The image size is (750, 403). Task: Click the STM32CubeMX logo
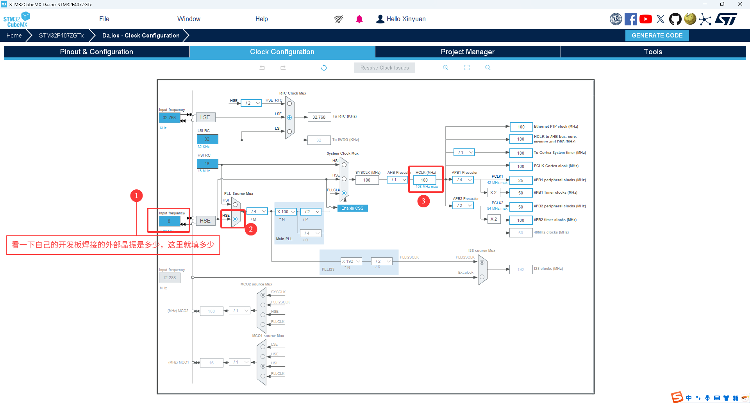16,19
